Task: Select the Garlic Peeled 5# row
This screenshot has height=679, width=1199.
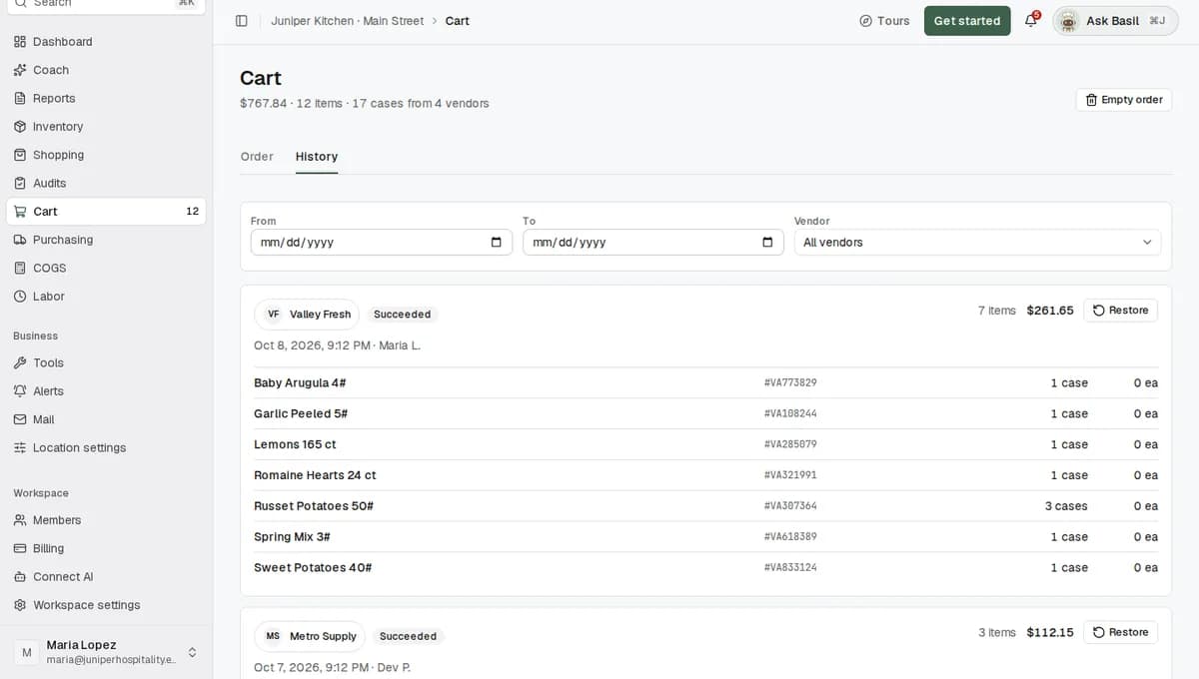Action: 705,413
